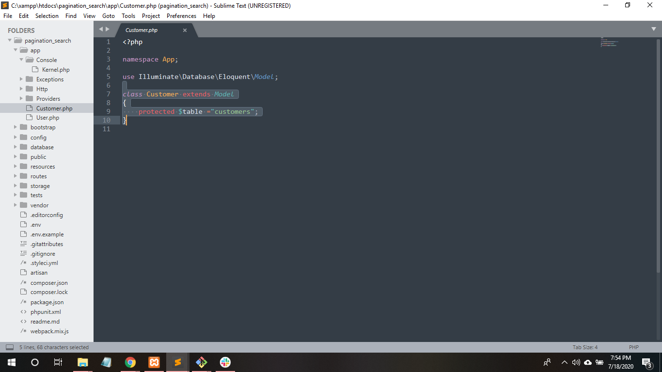Open Chrome from the taskbar

tap(130, 362)
